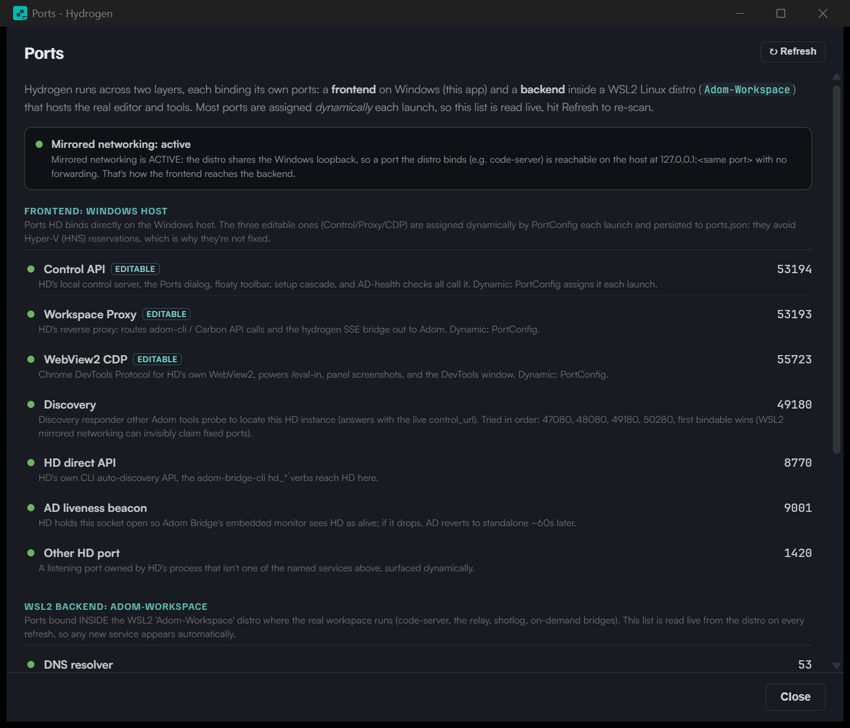
Task: Click the scrollbar down arrow
Action: (837, 665)
